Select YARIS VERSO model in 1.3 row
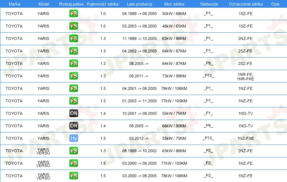Viewport: 287px width, 182px height. (x=43, y=151)
